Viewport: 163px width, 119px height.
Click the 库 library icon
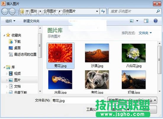(8, 67)
